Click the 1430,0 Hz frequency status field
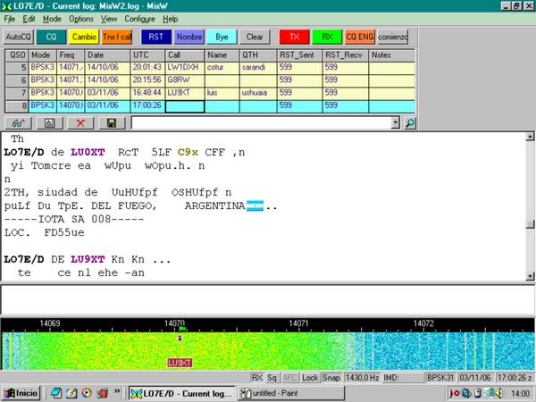Image resolution: width=536 pixels, height=402 pixels. click(x=363, y=378)
